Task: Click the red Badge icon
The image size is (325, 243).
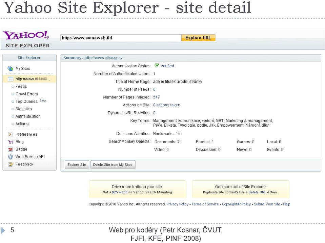Action: (x=11, y=149)
